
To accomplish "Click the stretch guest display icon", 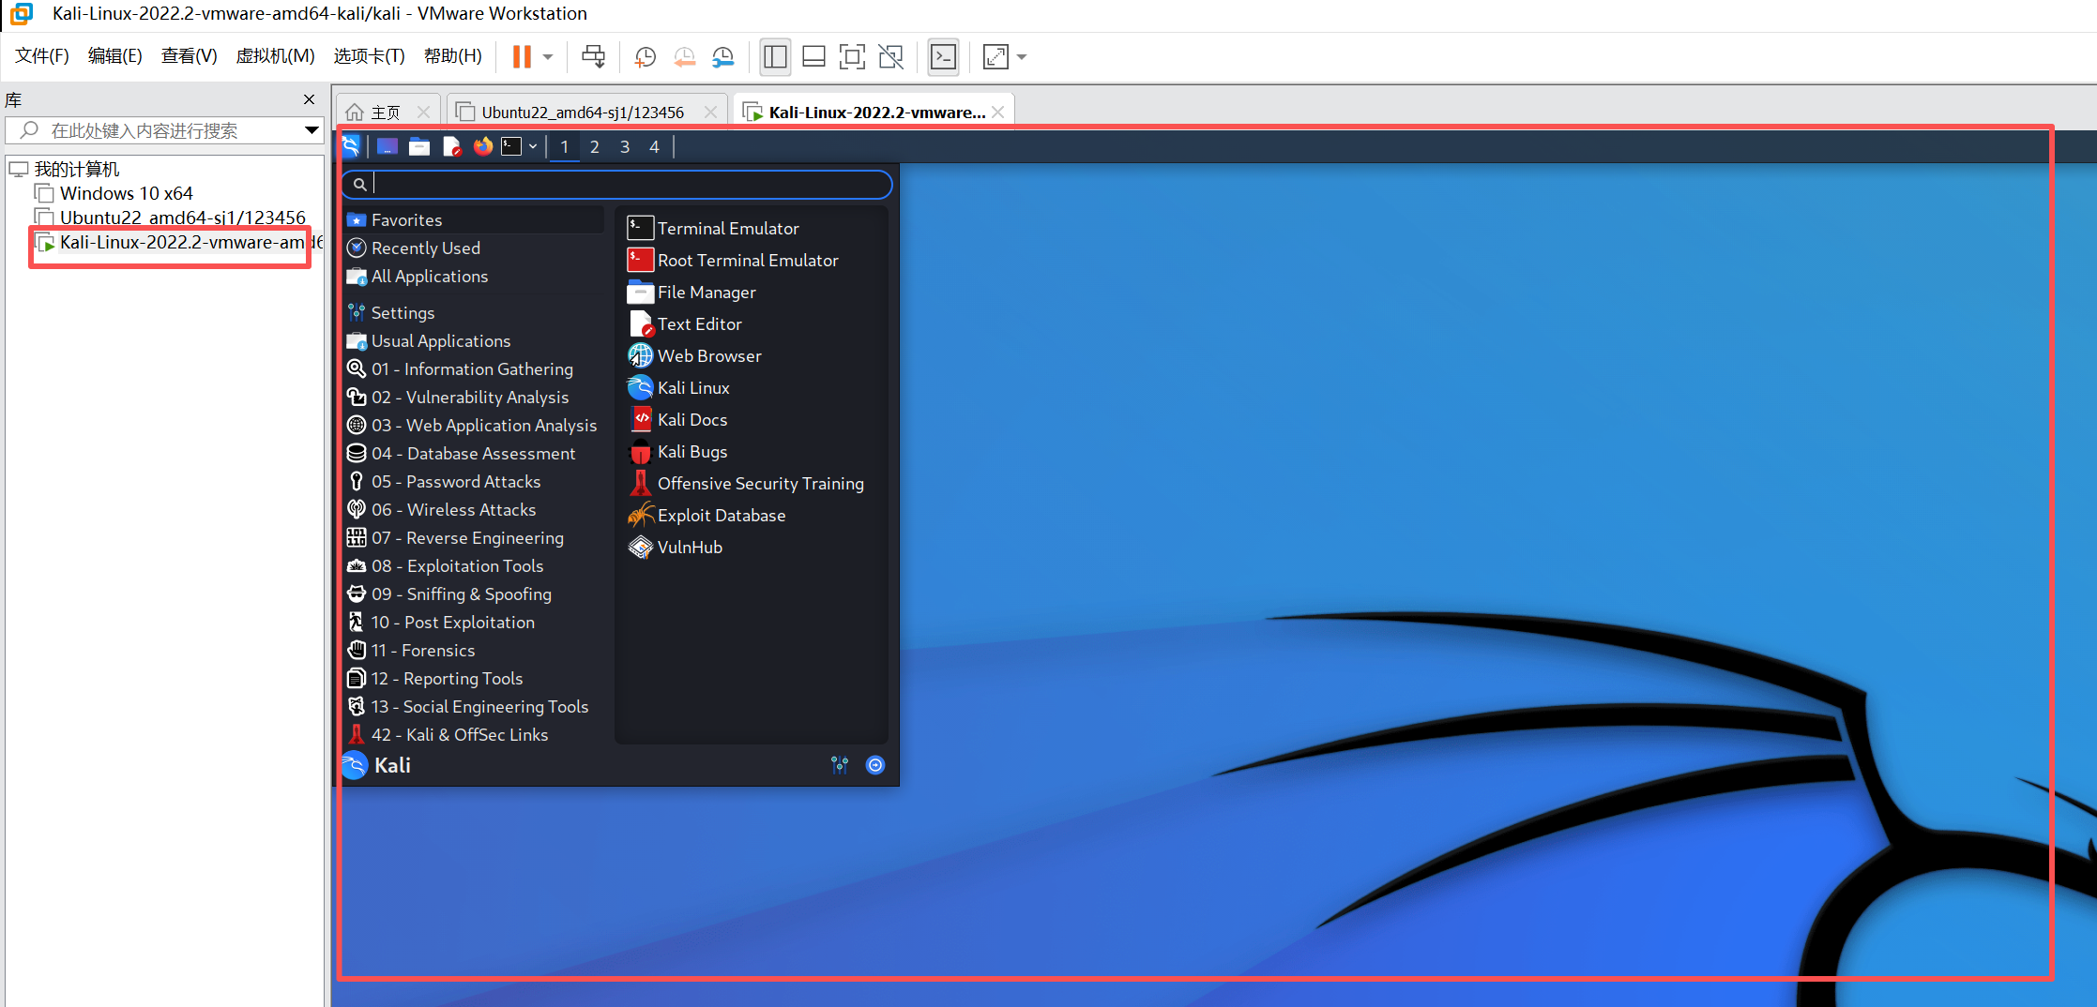I will (995, 57).
